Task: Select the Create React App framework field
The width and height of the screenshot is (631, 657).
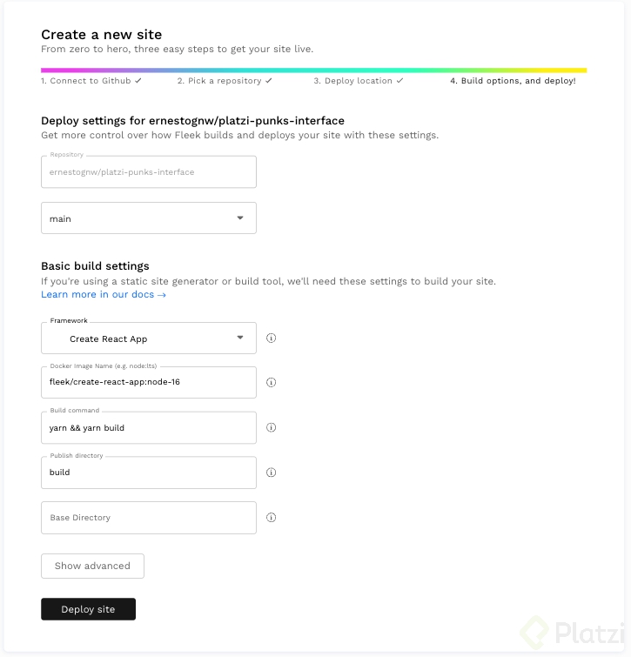Action: click(149, 339)
